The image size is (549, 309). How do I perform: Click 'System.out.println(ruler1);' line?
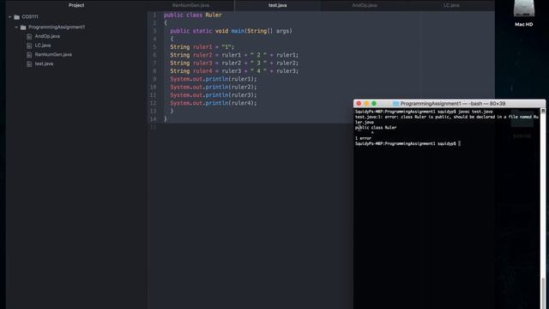pos(214,79)
